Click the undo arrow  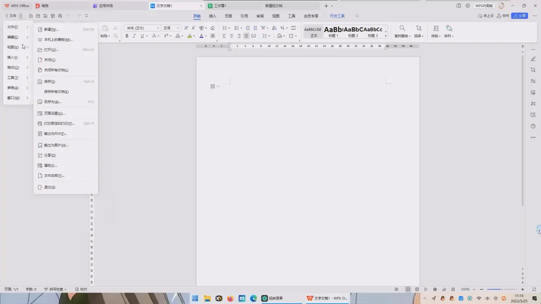pos(68,16)
